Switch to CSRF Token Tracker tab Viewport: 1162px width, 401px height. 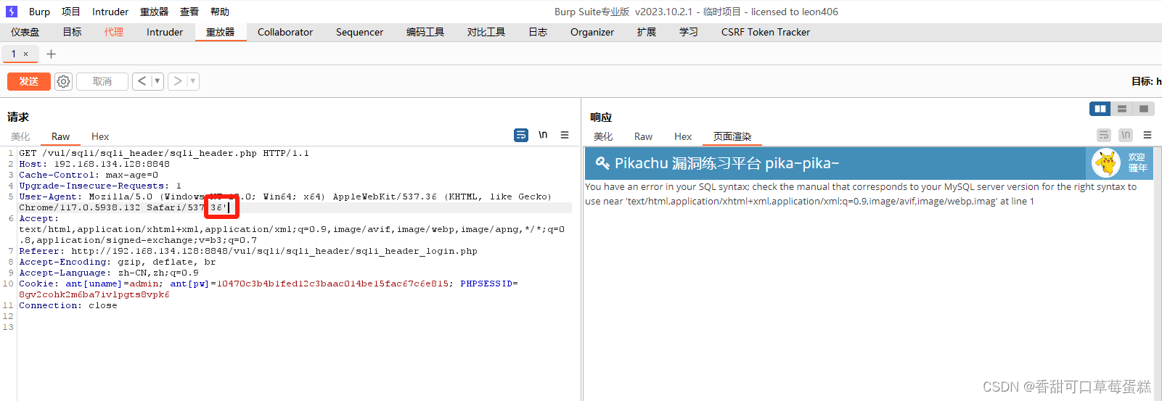point(766,32)
